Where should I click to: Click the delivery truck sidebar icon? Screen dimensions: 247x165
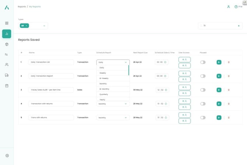[7, 75]
